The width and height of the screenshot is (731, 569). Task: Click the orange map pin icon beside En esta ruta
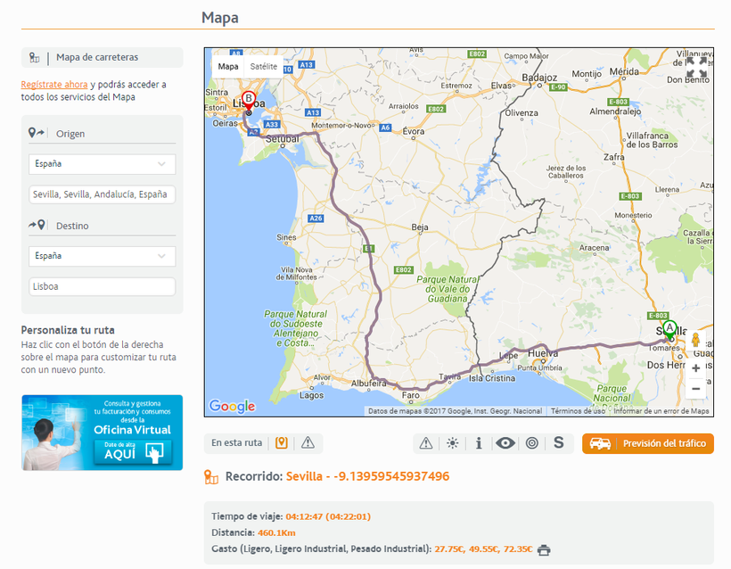[x=282, y=442]
